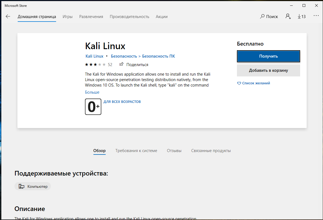Image resolution: width=323 pixels, height=220 pixels.
Task: Switch to Требования к системе tab
Action: pyautogui.click(x=136, y=151)
